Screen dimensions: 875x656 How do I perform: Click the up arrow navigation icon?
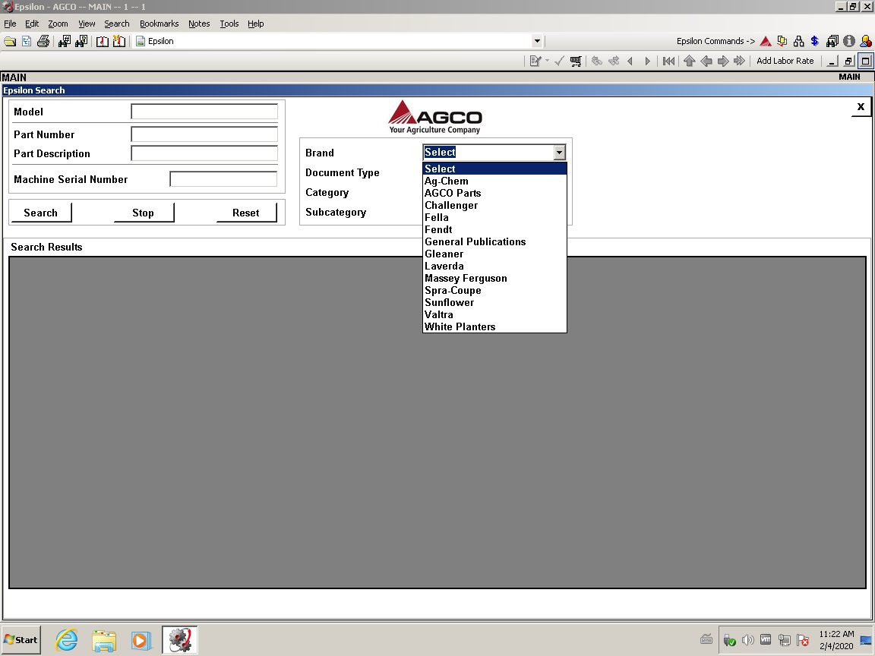(689, 61)
